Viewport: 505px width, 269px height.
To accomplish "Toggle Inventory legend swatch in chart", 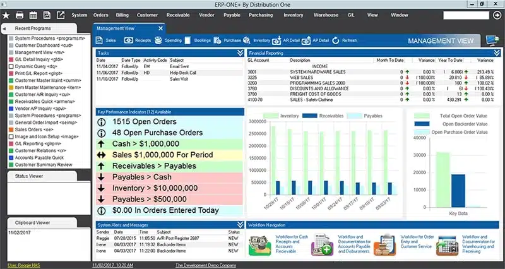I will tap(271, 116).
